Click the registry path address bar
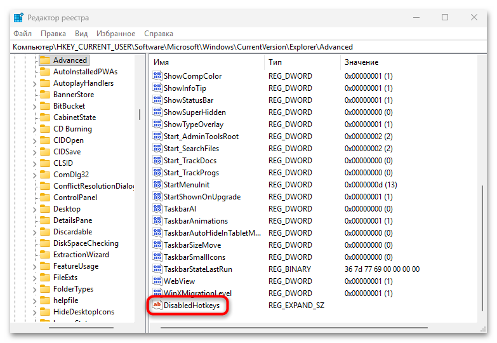The height and width of the screenshot is (343, 497). coord(249,47)
